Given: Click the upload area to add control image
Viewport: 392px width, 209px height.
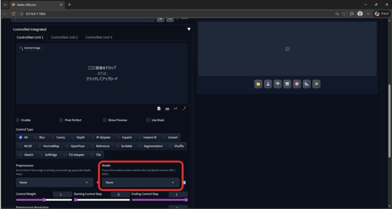Looking at the screenshot, I should tap(102, 73).
